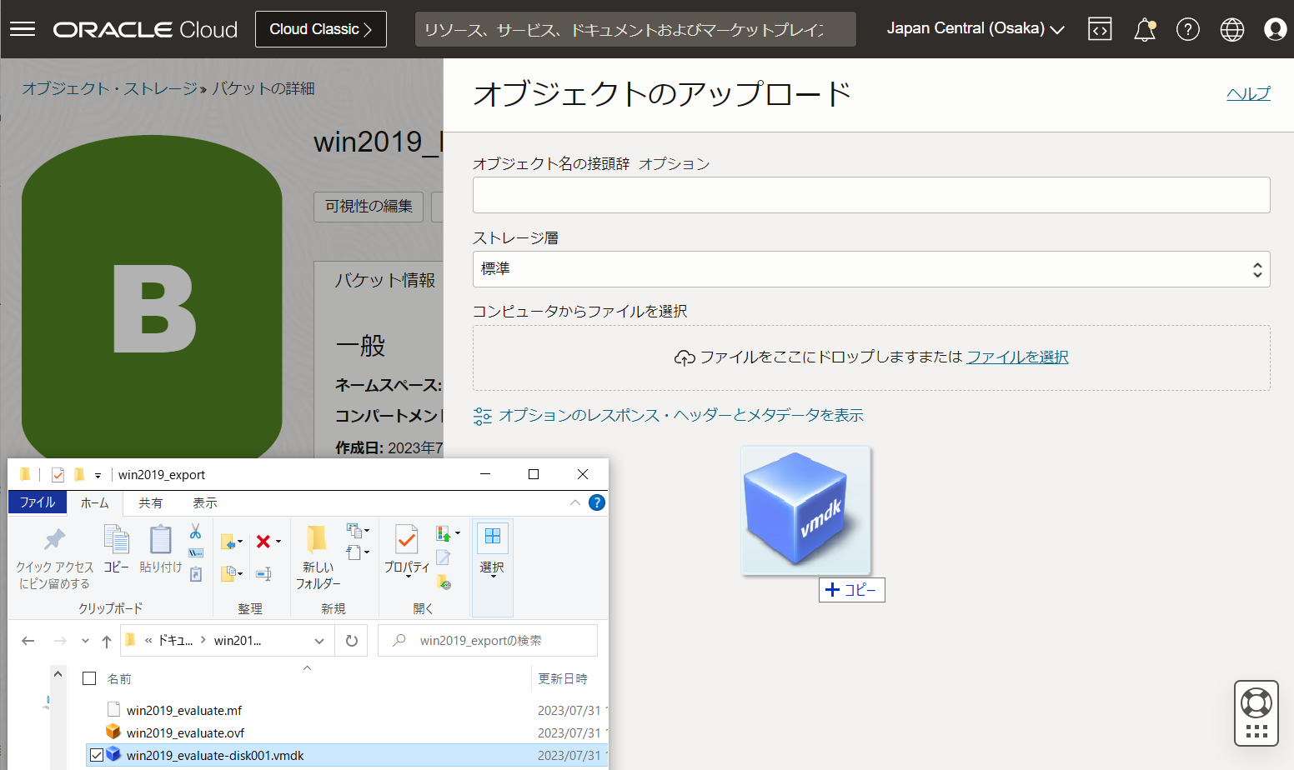Screen dimensions: 1294x770
Task: Click the 可視性の編集 button
Action: (369, 207)
